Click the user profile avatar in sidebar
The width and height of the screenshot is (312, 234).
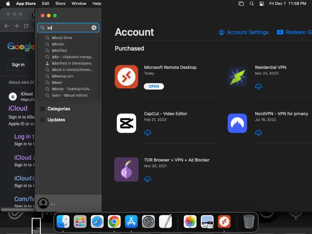[43, 203]
